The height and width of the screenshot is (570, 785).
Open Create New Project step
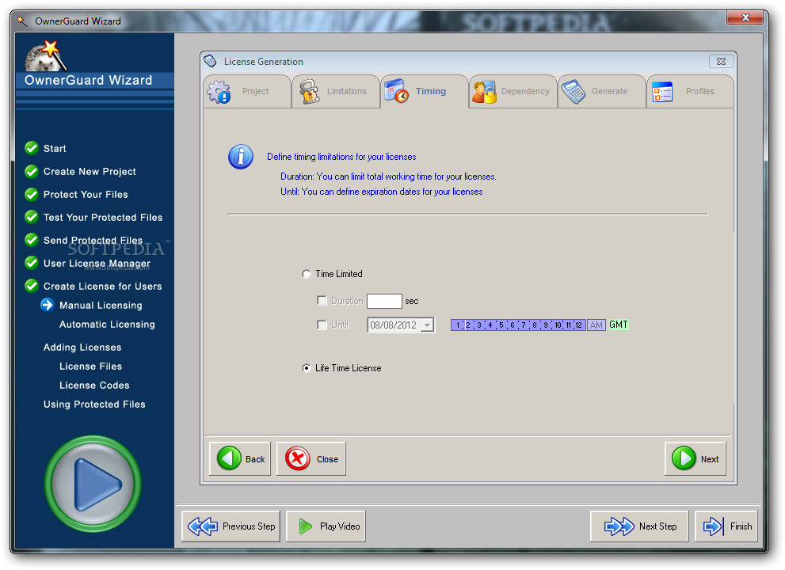tap(90, 172)
